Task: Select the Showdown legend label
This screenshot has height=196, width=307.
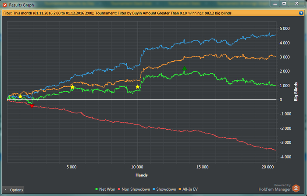Action: pyautogui.click(x=166, y=189)
